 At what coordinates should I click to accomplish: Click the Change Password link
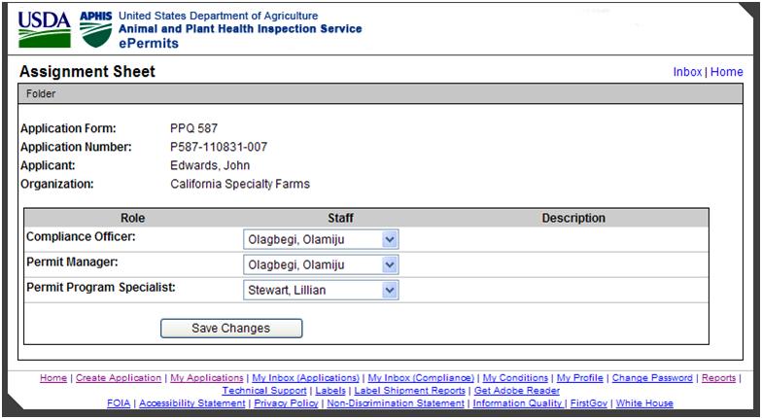pos(652,378)
